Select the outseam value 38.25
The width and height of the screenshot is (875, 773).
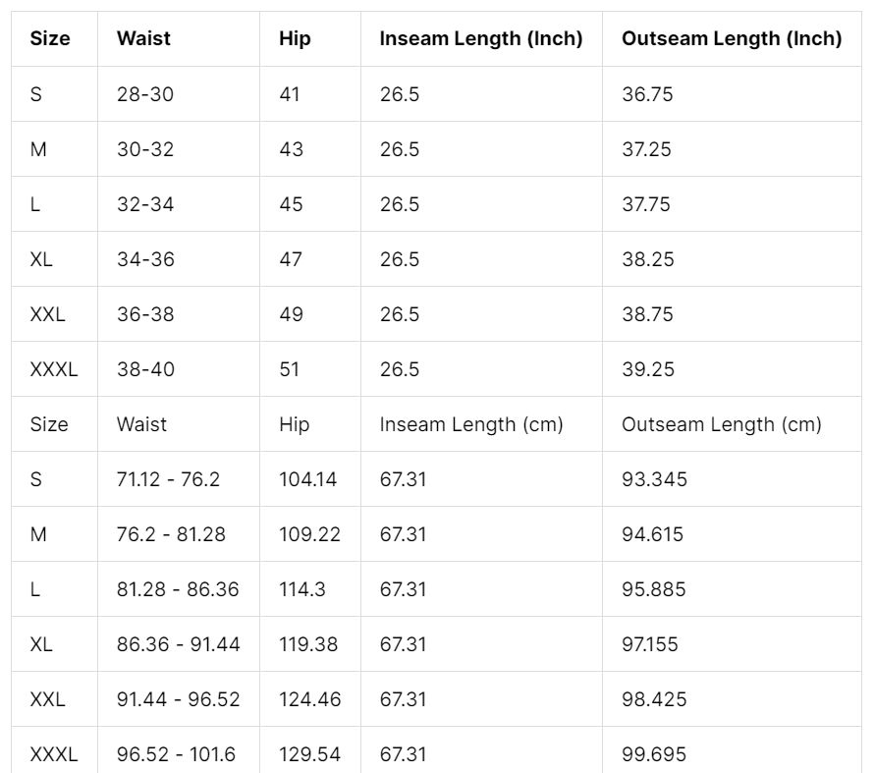[648, 259]
